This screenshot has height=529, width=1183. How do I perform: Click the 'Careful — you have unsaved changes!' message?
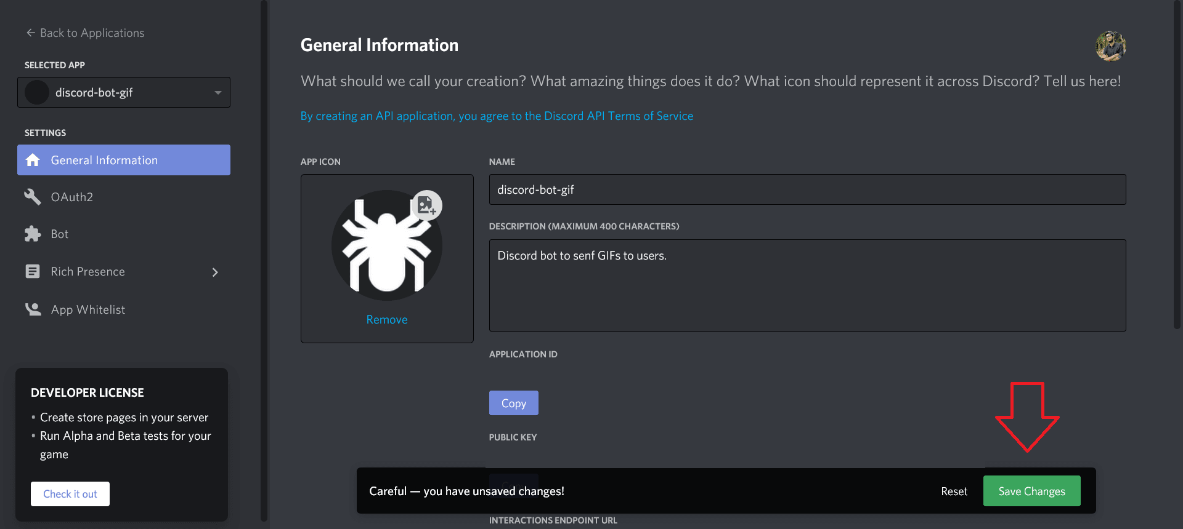pos(466,491)
